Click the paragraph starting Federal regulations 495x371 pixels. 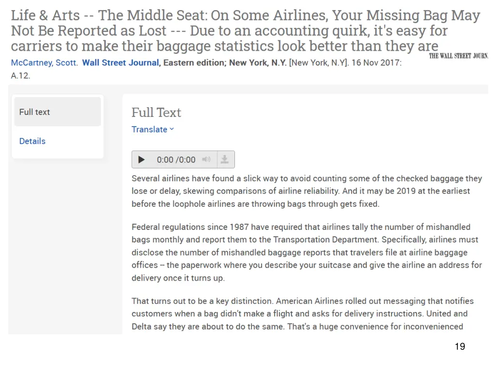point(307,252)
